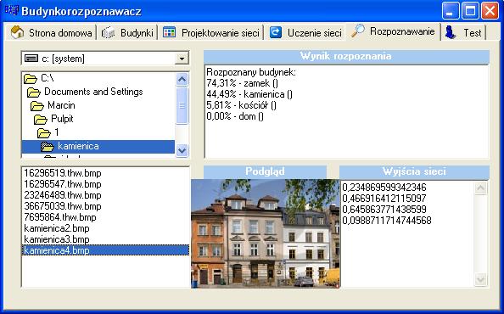Click network outputs scroll up arrow
Viewport: 504px width, 314px height.
point(480,188)
